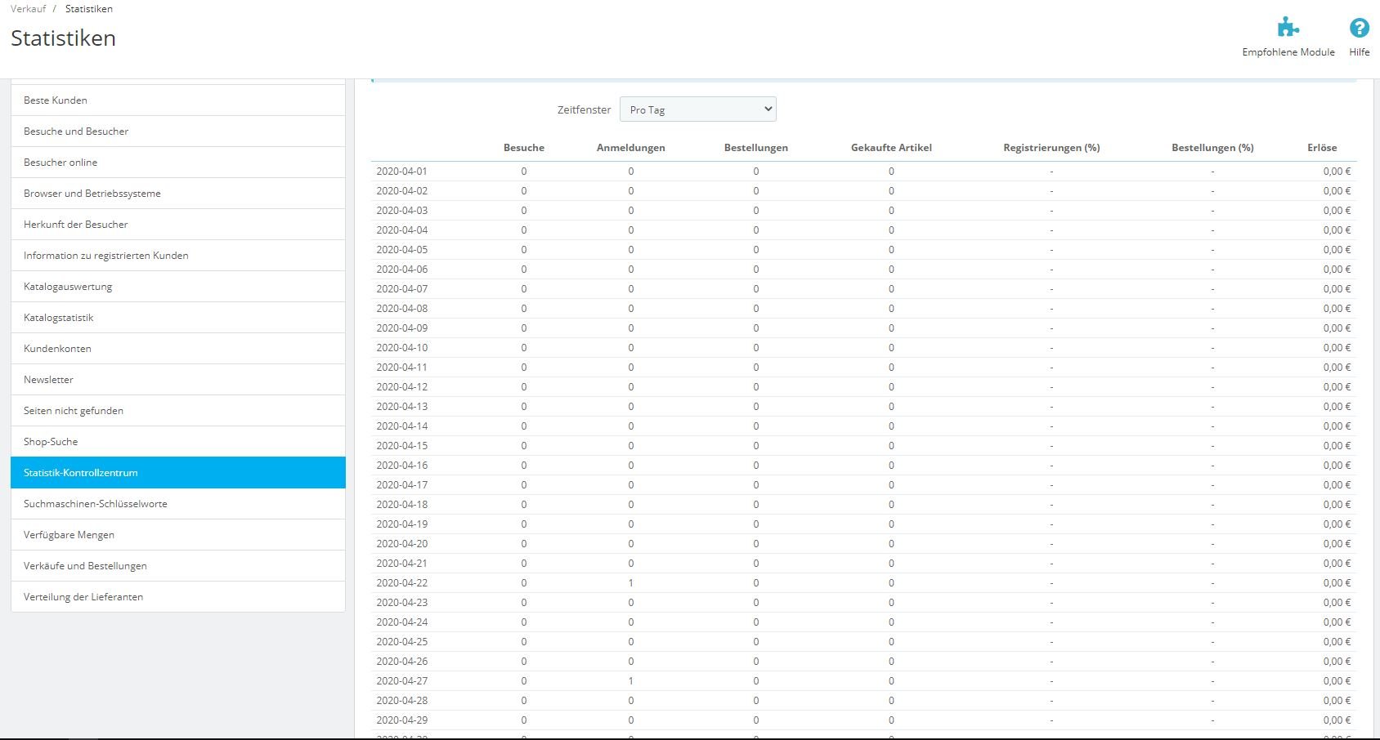Click Anmeldungen value for 2020-04-06

631,270
